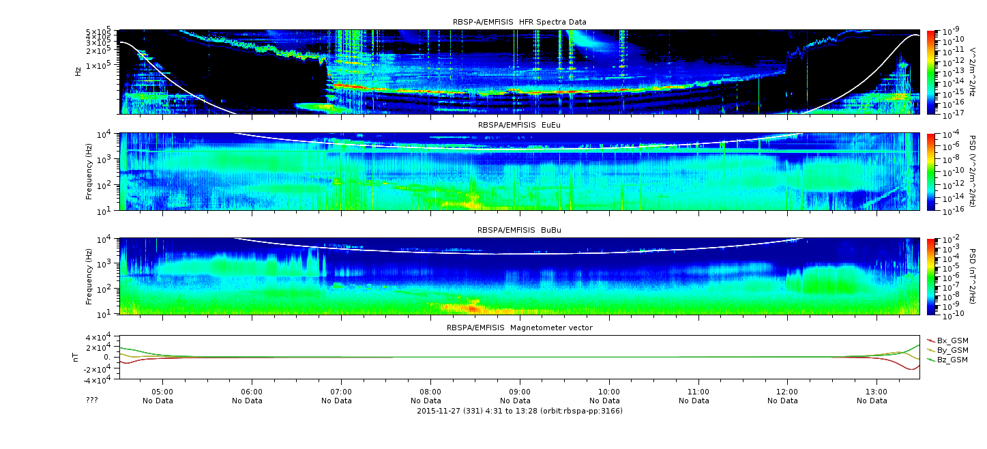This screenshot has width=987, height=449.
Task: Select the BuBu panel PSD color bar
Action: [930, 276]
